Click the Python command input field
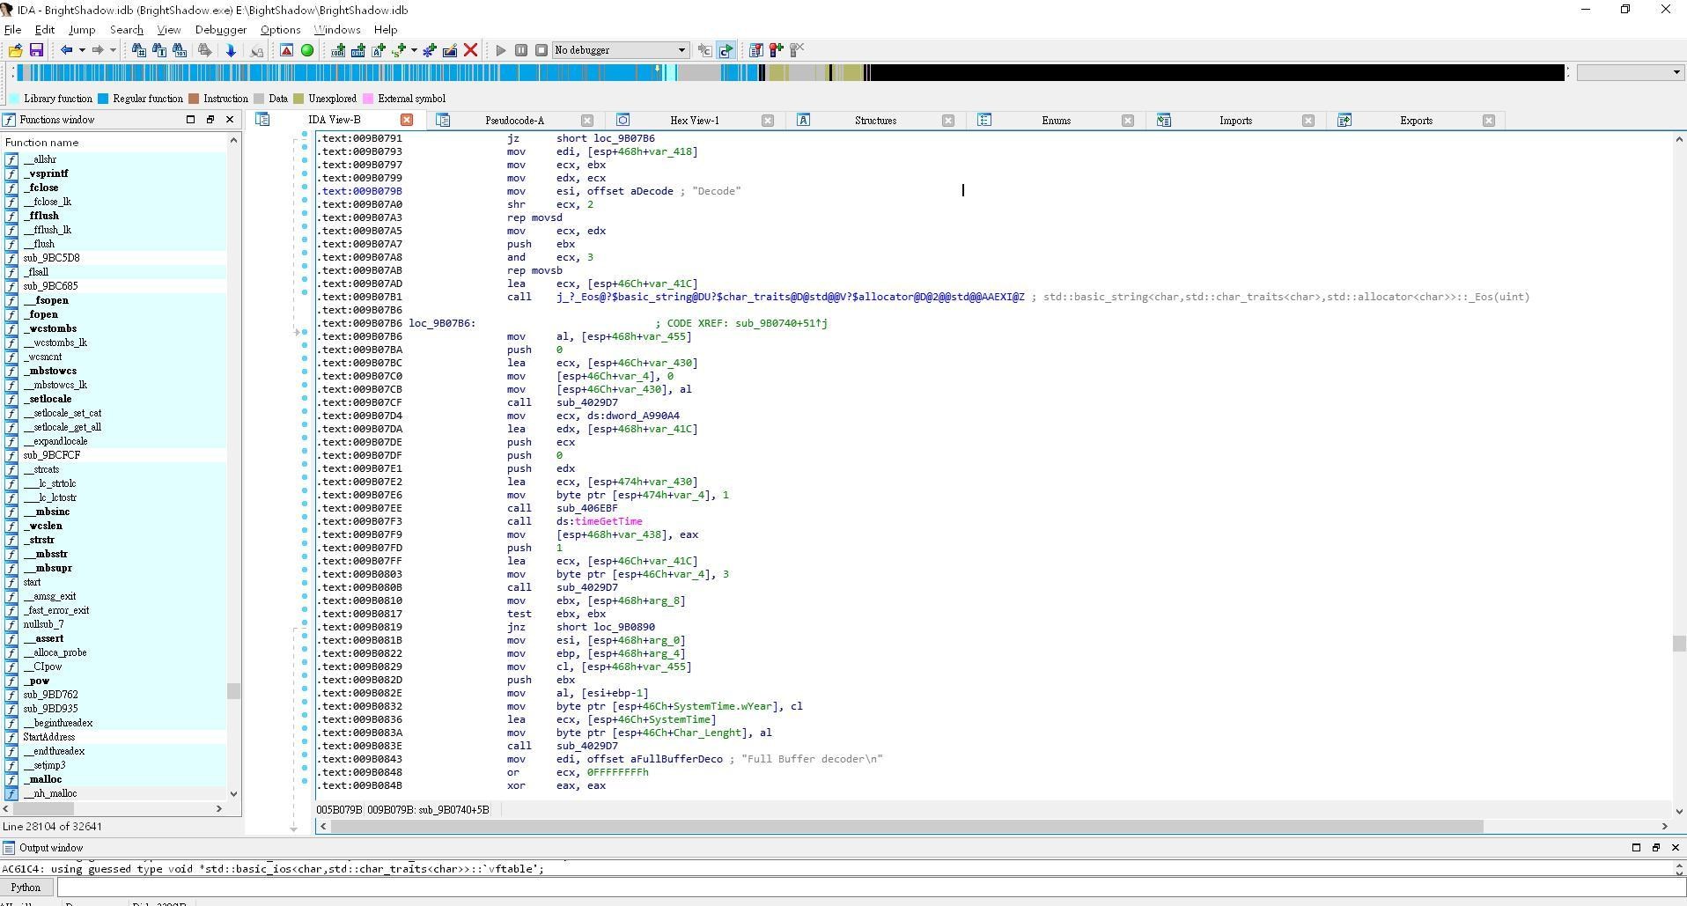This screenshot has width=1687, height=906. (x=870, y=888)
